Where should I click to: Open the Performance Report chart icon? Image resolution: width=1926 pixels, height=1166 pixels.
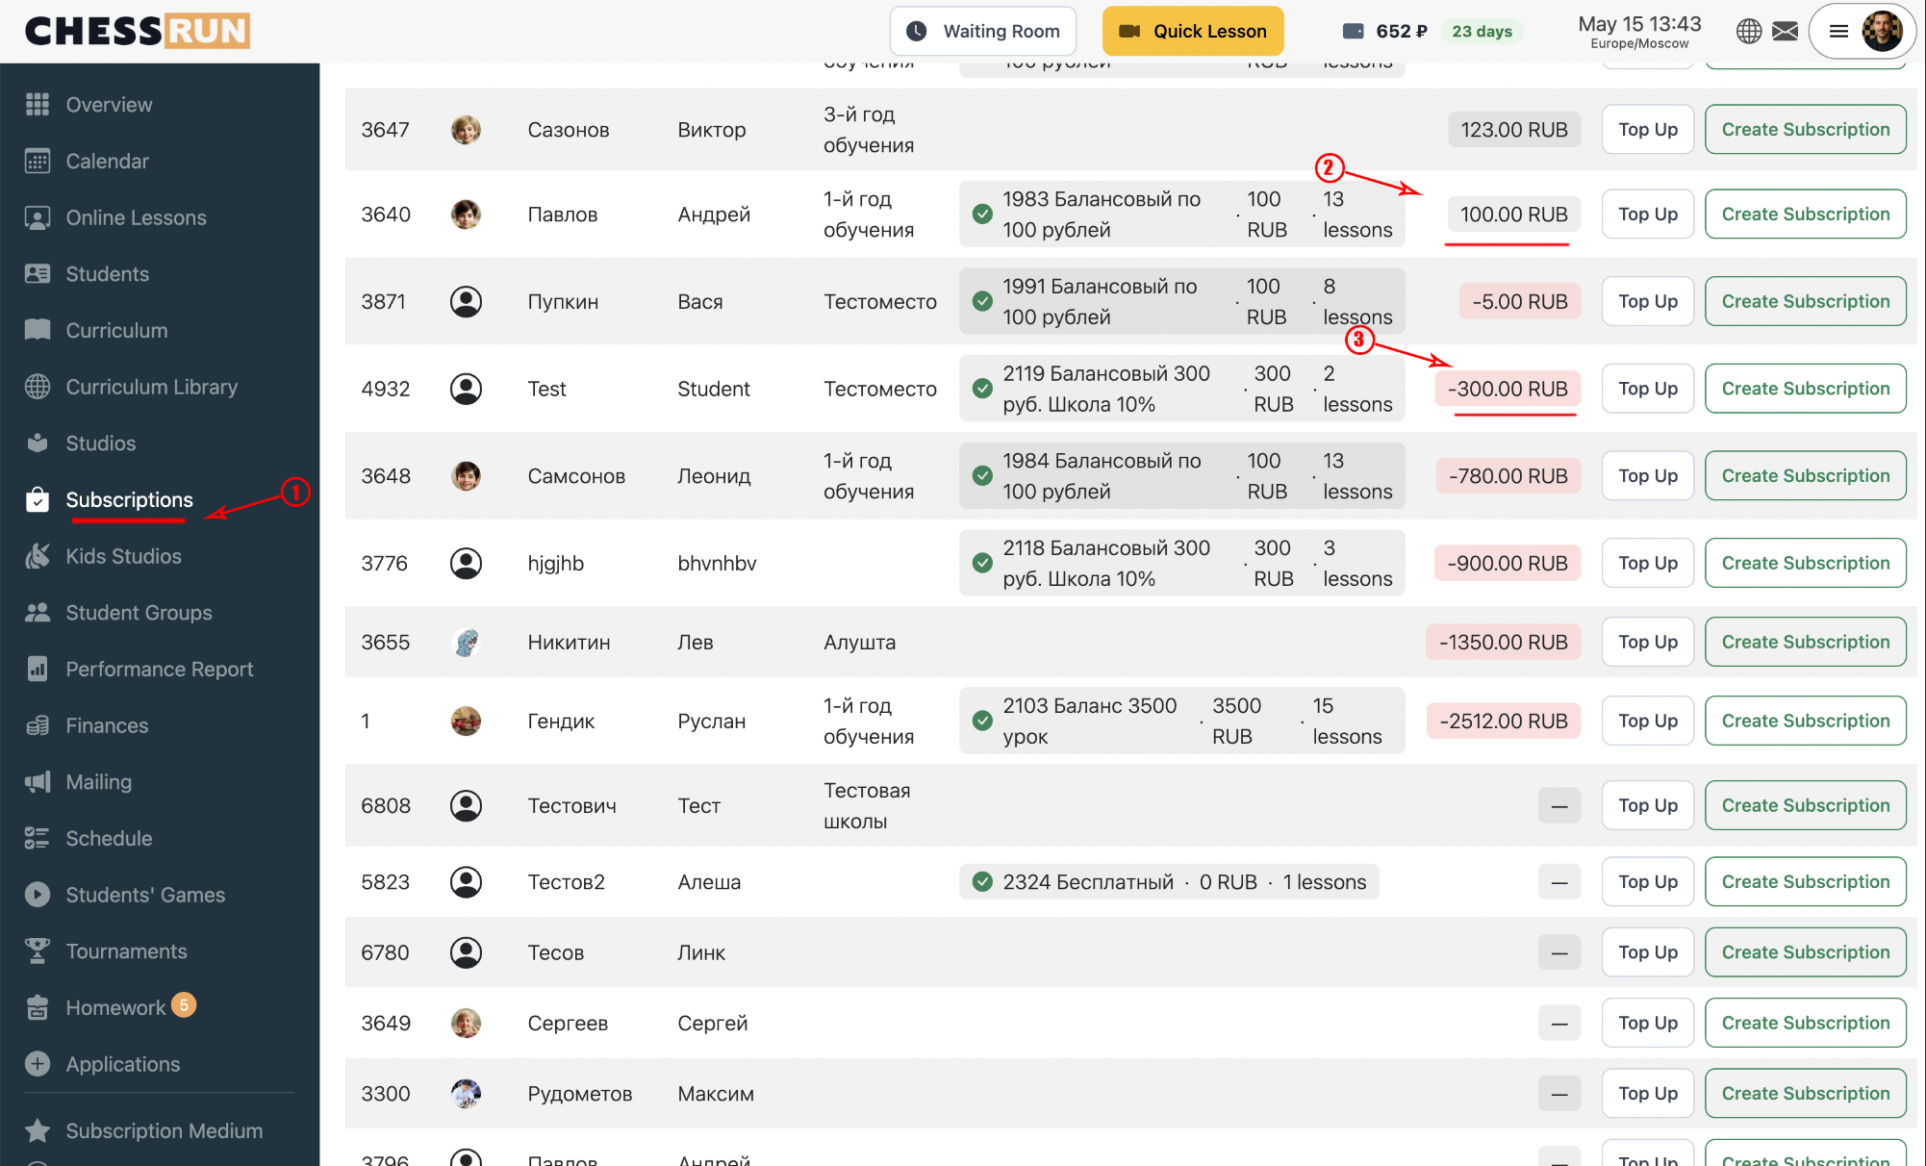(38, 669)
